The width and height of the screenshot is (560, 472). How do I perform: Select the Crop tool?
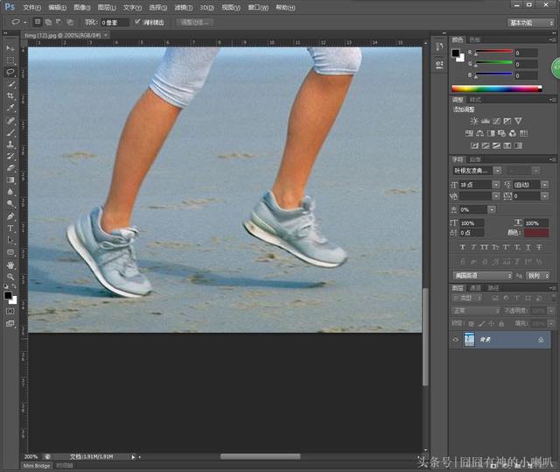[x=10, y=95]
